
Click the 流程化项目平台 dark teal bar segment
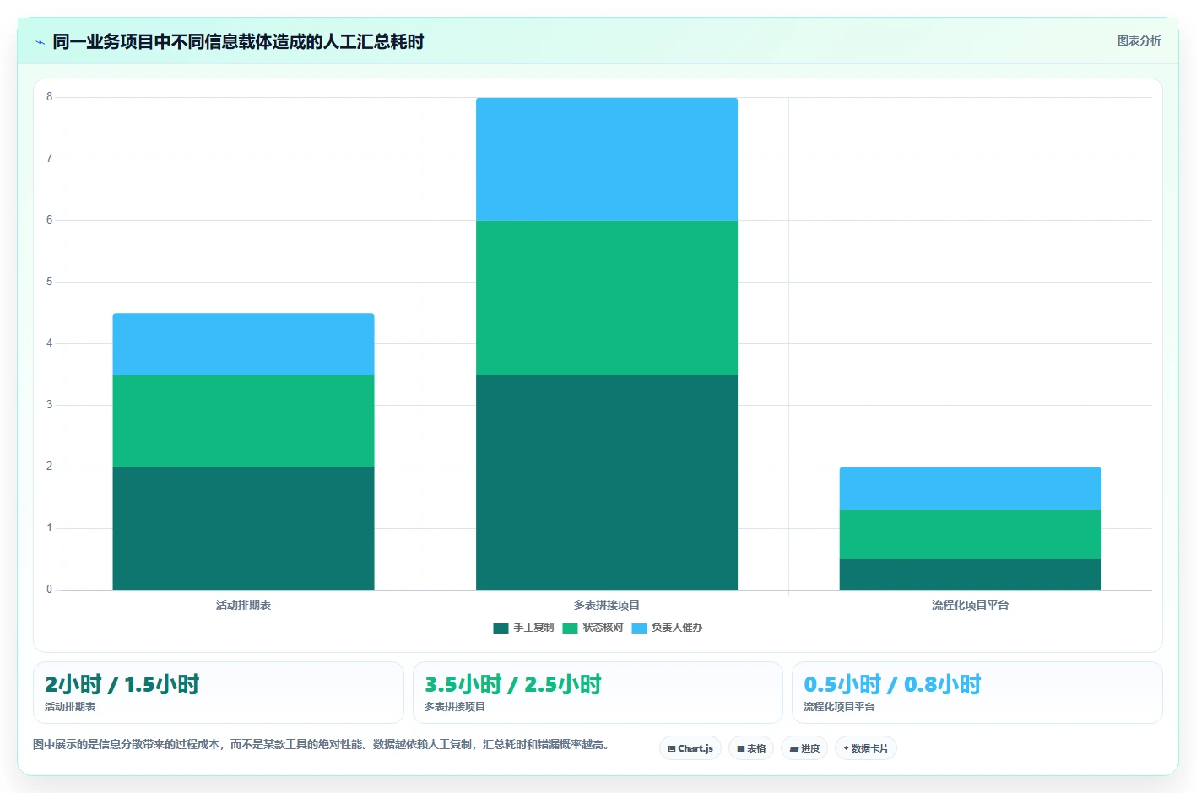coord(970,575)
